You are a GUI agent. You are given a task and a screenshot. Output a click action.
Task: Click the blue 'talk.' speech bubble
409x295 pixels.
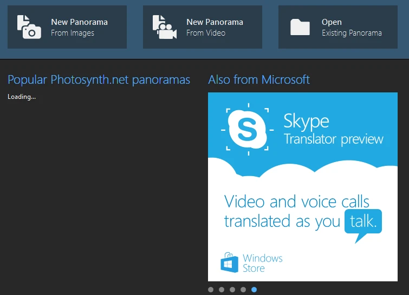click(363, 222)
